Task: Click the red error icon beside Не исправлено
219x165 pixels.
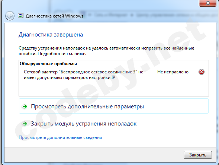Action: click(202, 72)
